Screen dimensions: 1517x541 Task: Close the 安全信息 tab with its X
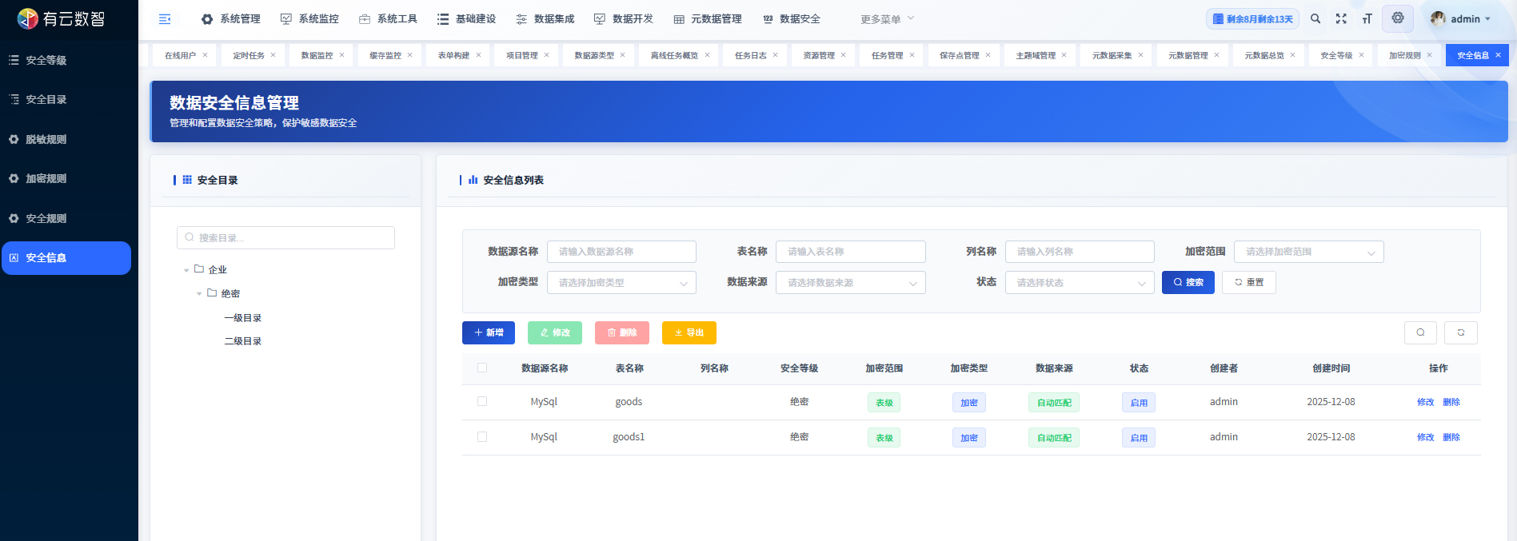point(1498,55)
